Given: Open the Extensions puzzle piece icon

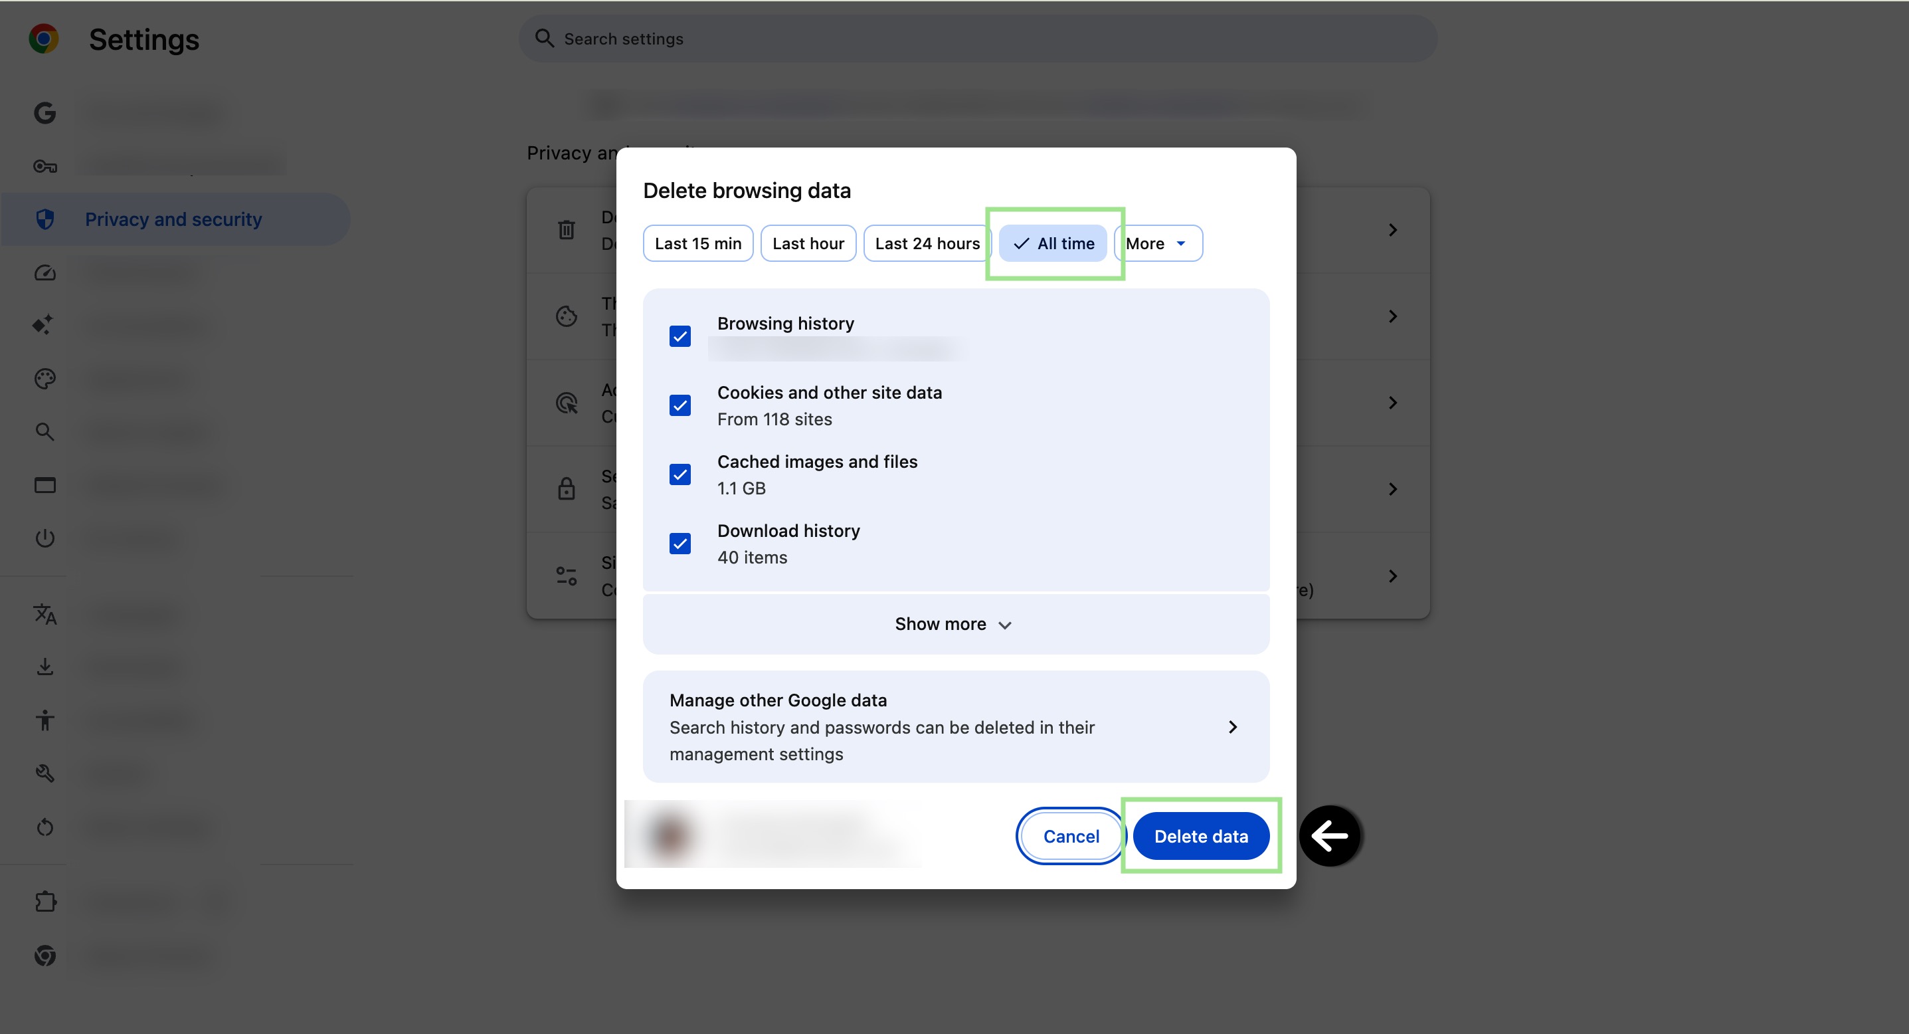Looking at the screenshot, I should coord(45,901).
